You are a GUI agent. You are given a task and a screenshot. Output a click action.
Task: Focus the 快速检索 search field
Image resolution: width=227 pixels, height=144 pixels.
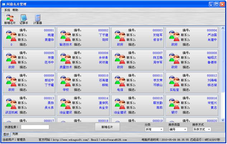[x=35, y=127]
